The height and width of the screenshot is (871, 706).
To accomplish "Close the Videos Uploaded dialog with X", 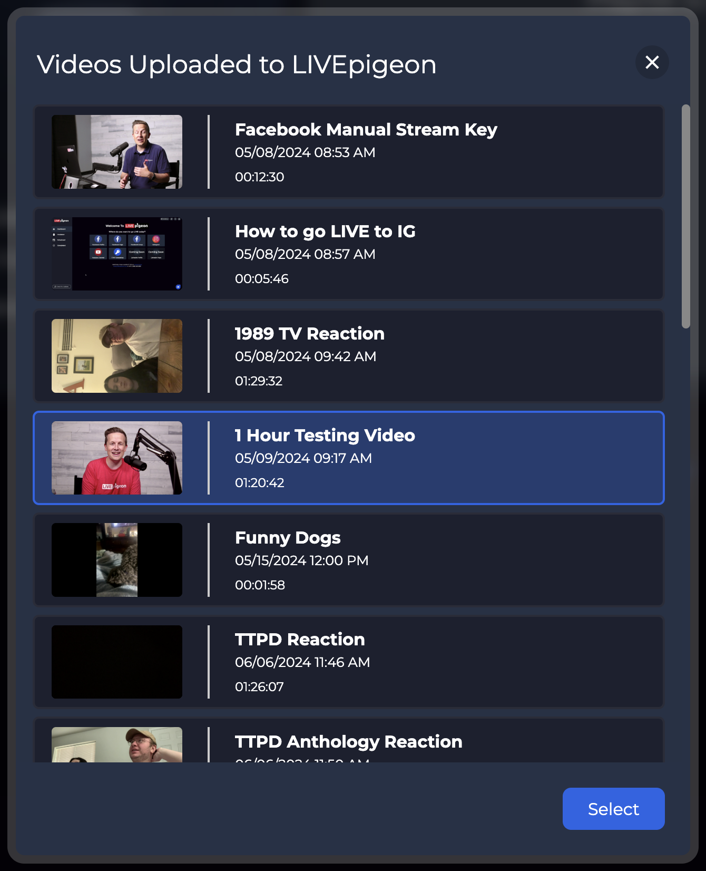I will 652,62.
